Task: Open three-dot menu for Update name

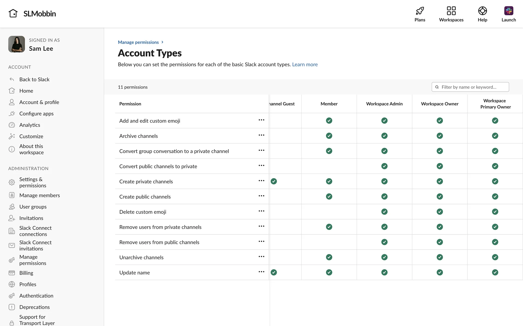Action: point(261,272)
